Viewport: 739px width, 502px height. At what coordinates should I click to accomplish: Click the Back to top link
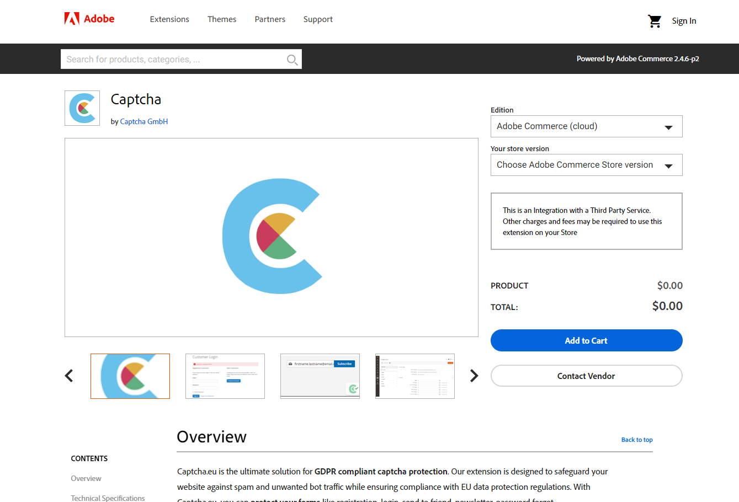(x=637, y=440)
